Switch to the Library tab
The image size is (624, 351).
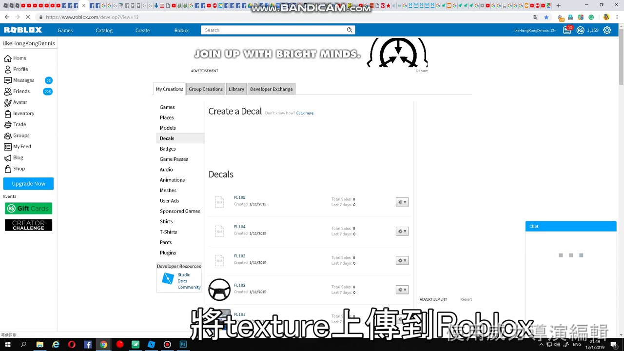236,89
